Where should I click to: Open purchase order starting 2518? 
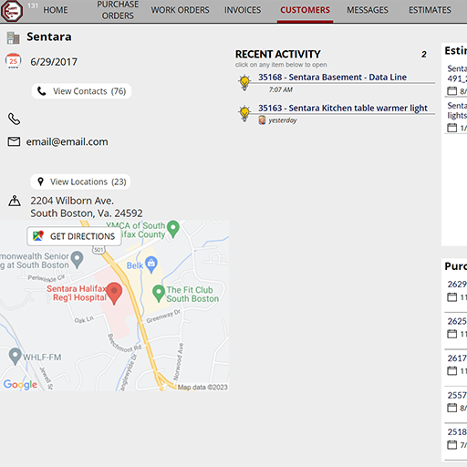(x=457, y=432)
